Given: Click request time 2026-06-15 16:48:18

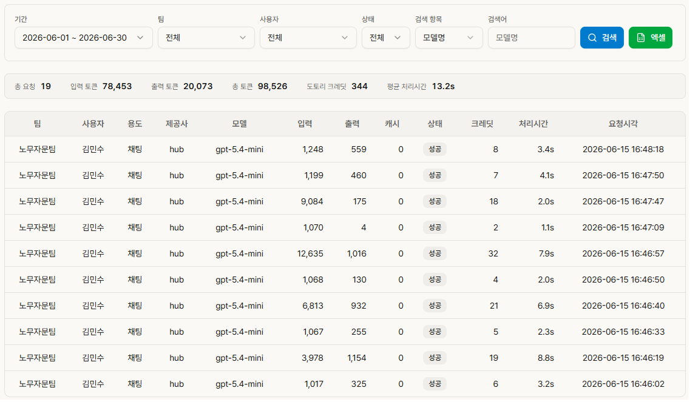Looking at the screenshot, I should coord(623,150).
